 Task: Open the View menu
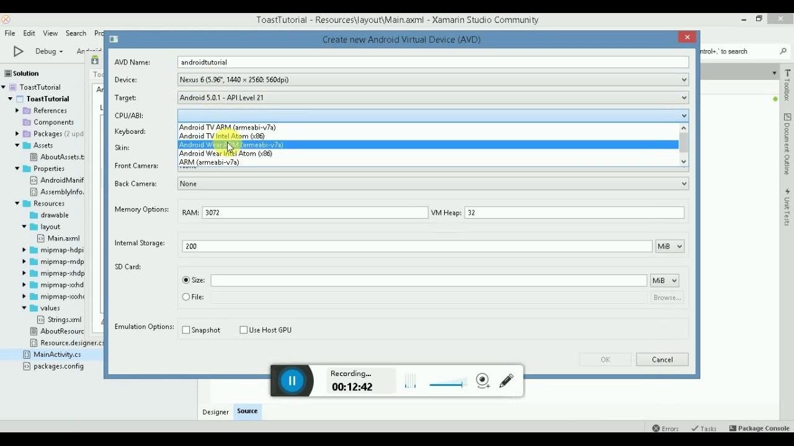coord(50,33)
